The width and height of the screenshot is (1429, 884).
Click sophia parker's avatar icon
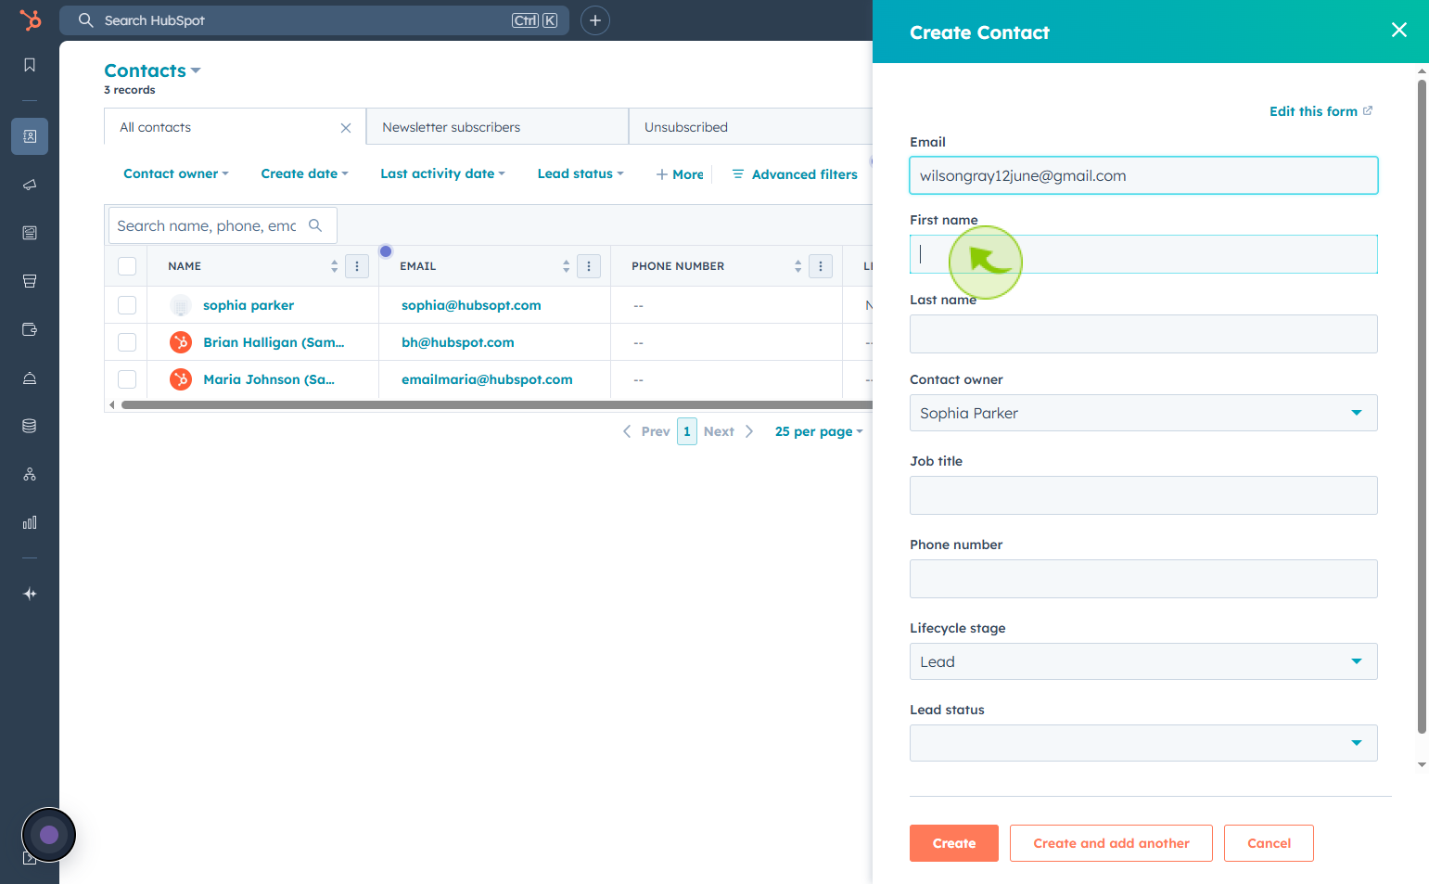point(181,305)
